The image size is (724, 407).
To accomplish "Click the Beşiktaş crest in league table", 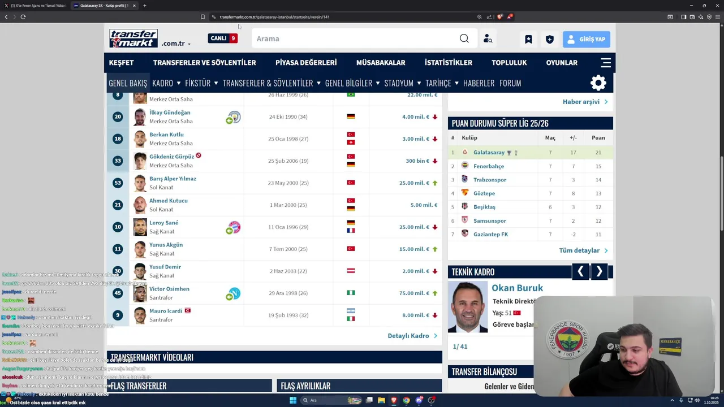I will tap(465, 206).
